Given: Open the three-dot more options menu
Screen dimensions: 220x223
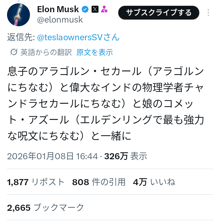Looking at the screenshot, I should [208, 13].
